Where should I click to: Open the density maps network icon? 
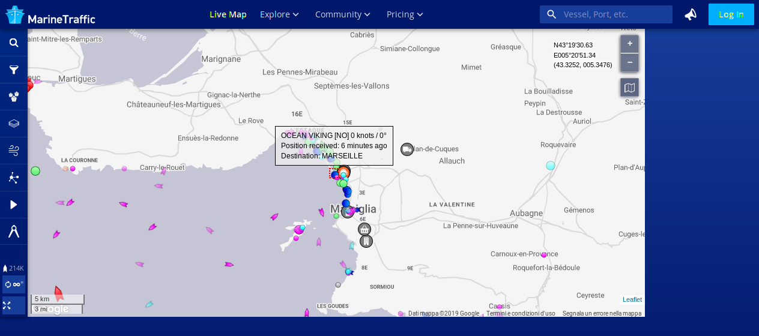click(14, 178)
